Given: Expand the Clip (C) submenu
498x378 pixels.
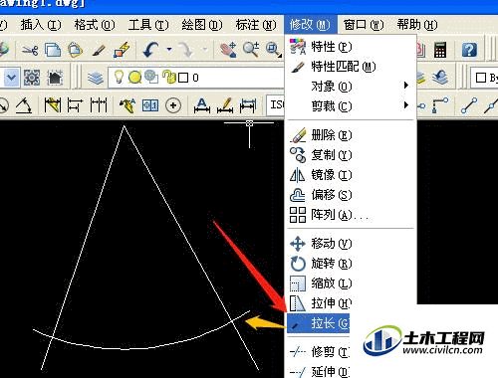Looking at the screenshot, I should click(351, 106).
